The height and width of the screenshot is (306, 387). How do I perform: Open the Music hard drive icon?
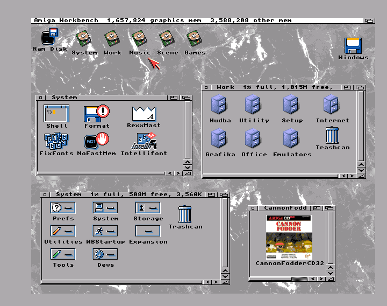(x=140, y=39)
